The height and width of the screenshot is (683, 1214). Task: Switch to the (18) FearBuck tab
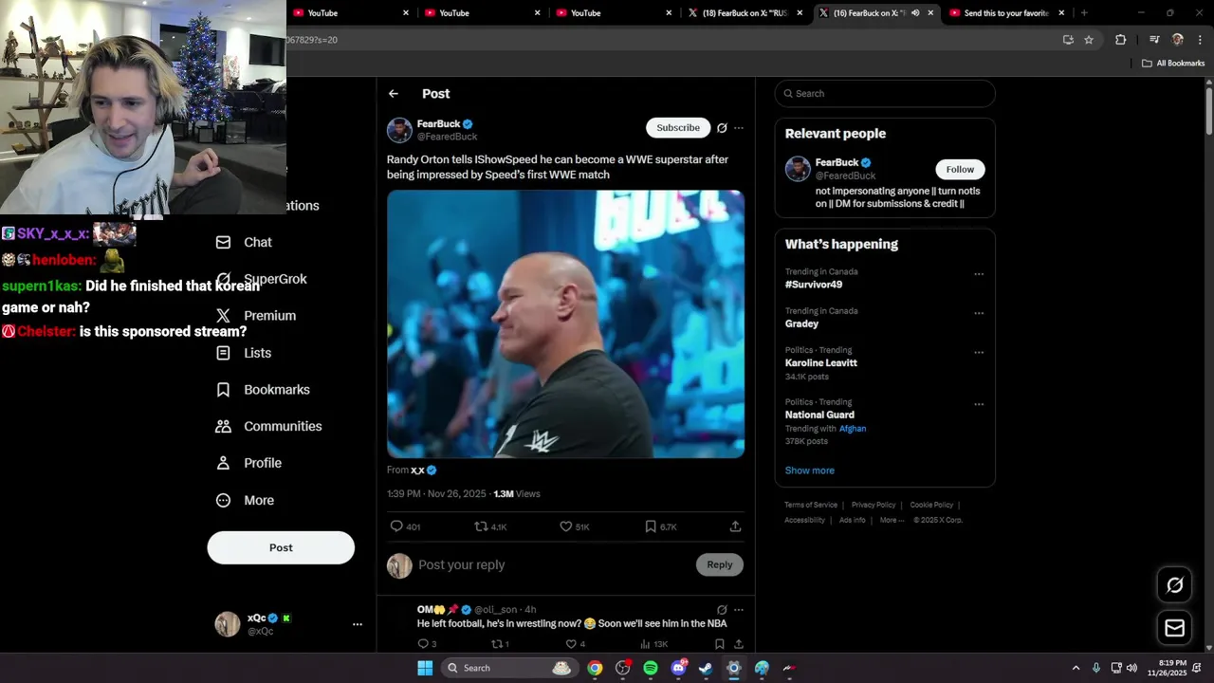click(745, 13)
